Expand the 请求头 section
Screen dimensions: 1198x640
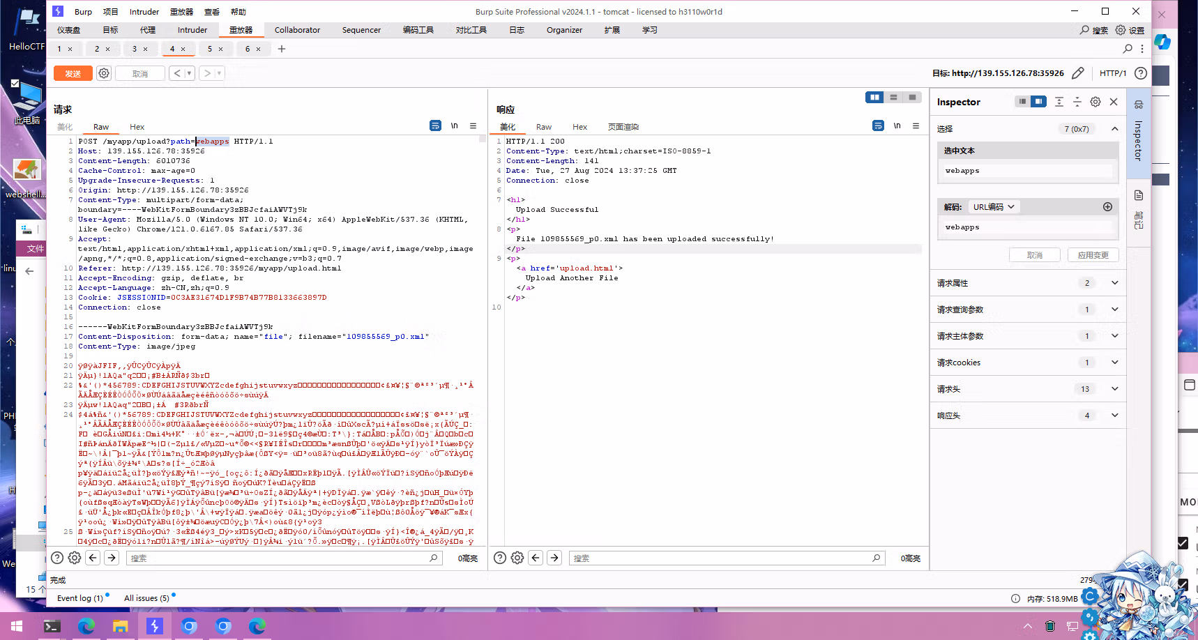(1028, 389)
